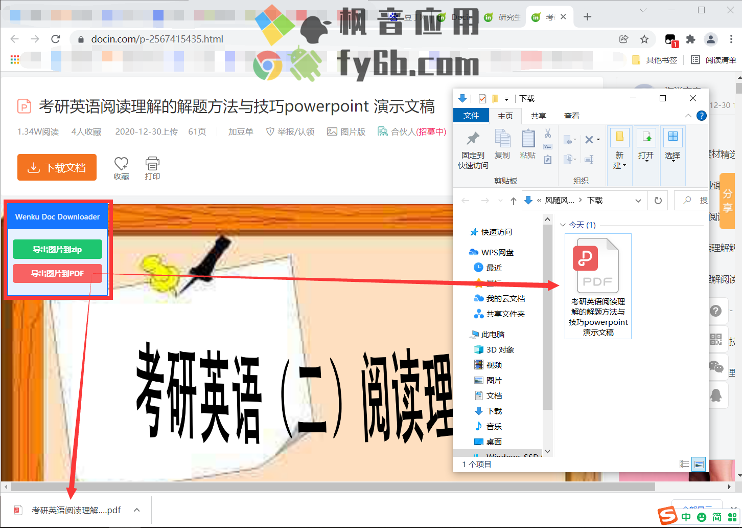Click 合伙人(招募中) link
The height and width of the screenshot is (528, 742).
(x=412, y=131)
